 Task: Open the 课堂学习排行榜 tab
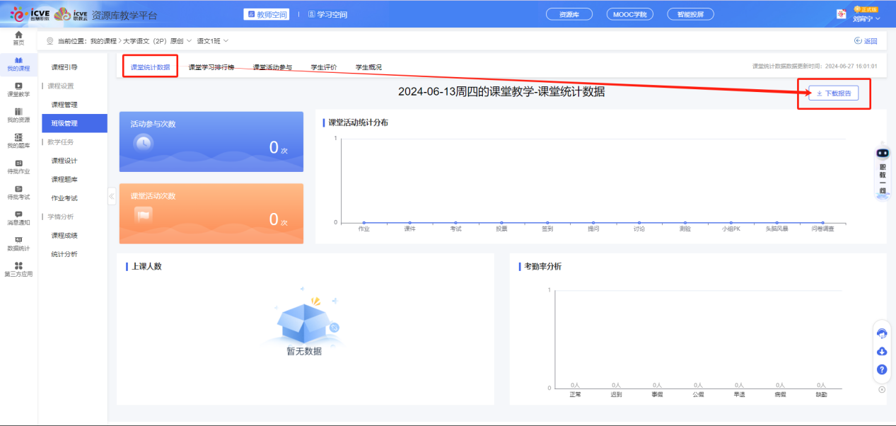pyautogui.click(x=212, y=67)
